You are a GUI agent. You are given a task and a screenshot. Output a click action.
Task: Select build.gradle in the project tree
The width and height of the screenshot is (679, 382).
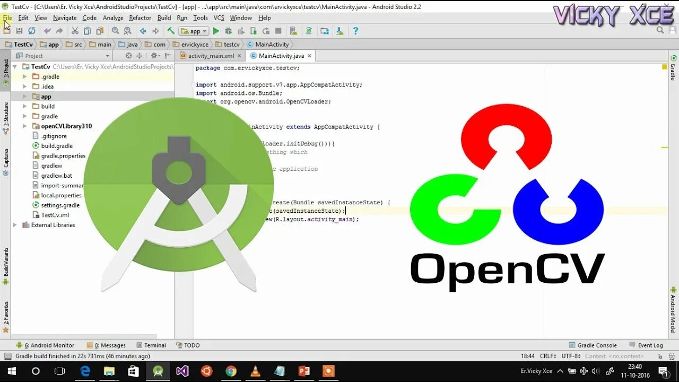[57, 146]
